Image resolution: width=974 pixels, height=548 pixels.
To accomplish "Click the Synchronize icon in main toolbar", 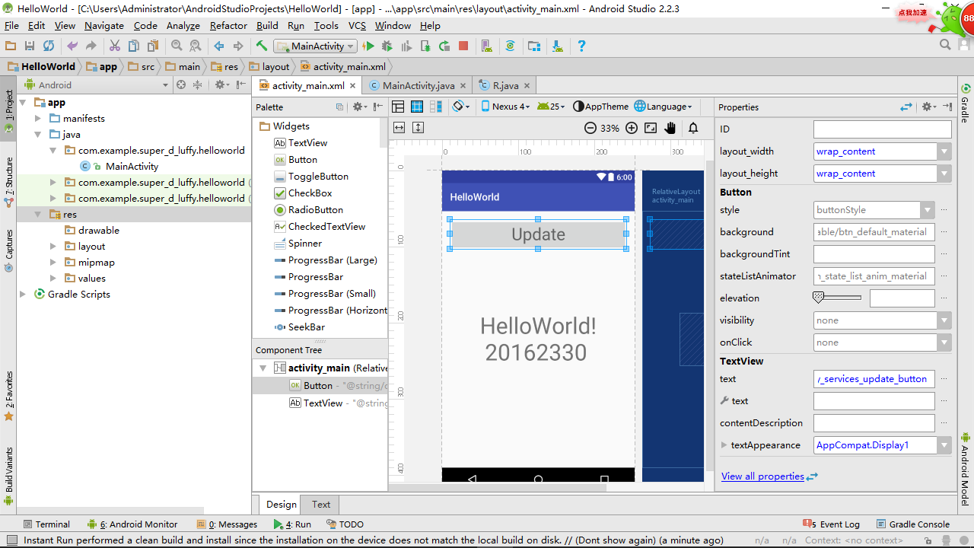I will (49, 46).
